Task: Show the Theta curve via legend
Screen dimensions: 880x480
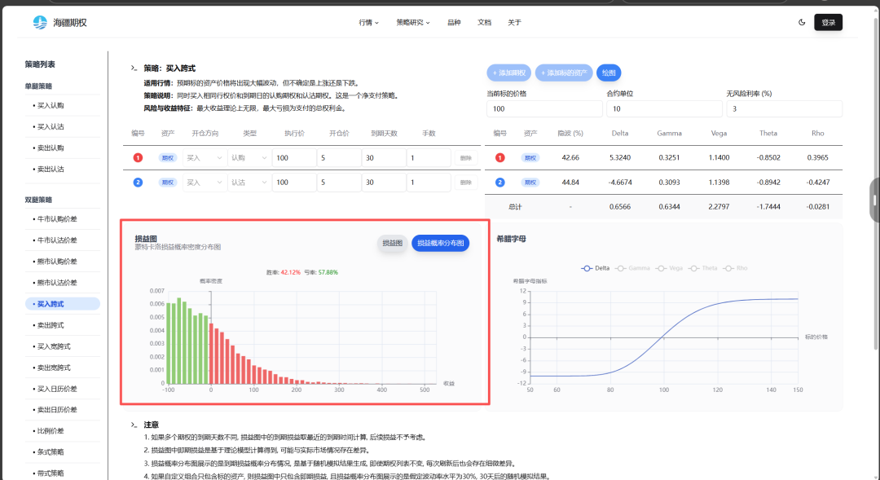Action: (x=704, y=268)
